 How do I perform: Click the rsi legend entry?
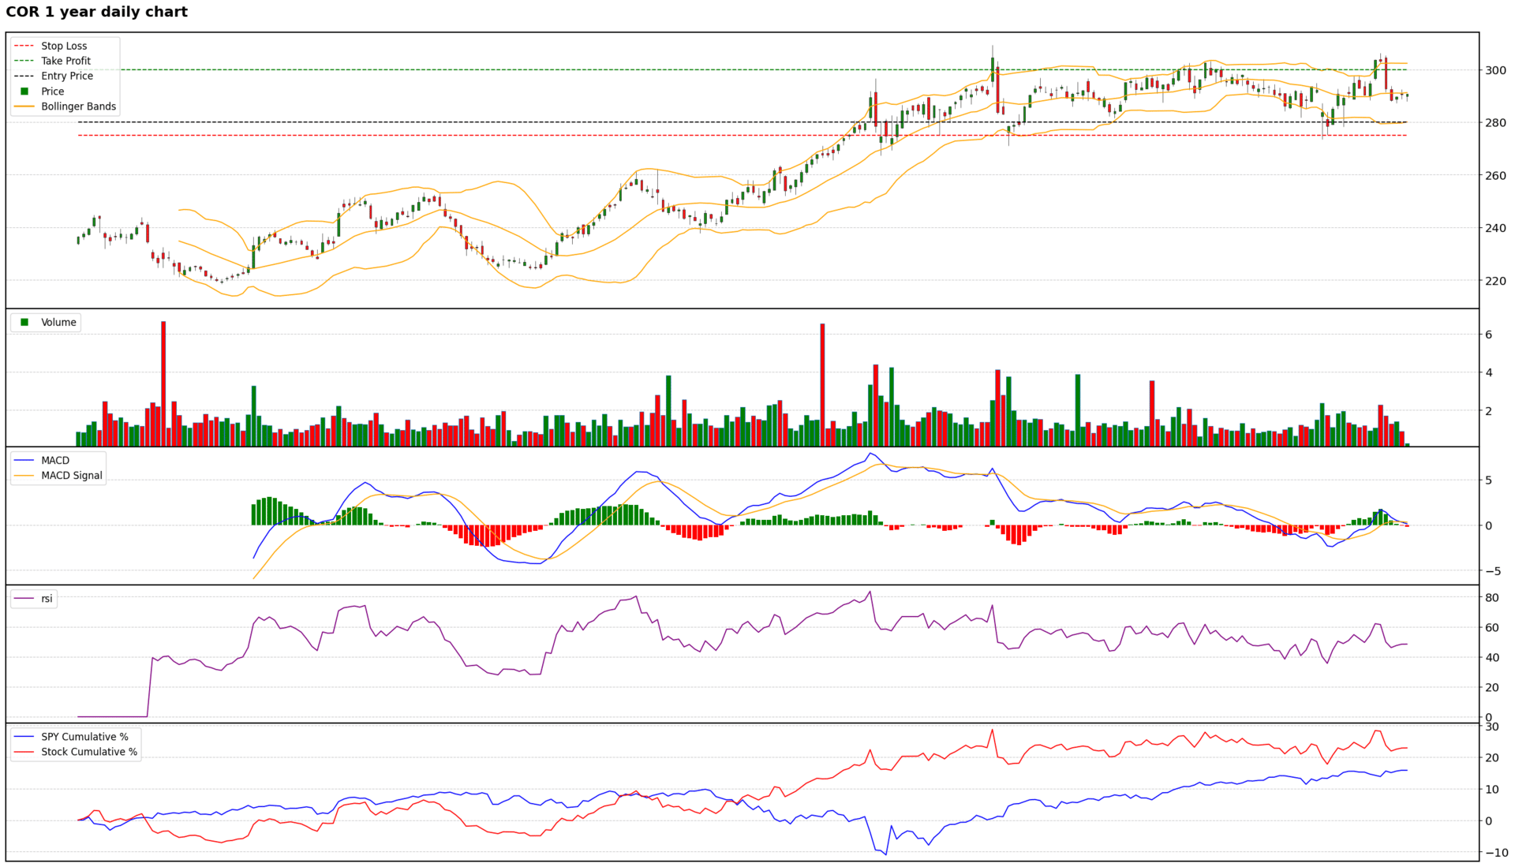[x=47, y=599]
